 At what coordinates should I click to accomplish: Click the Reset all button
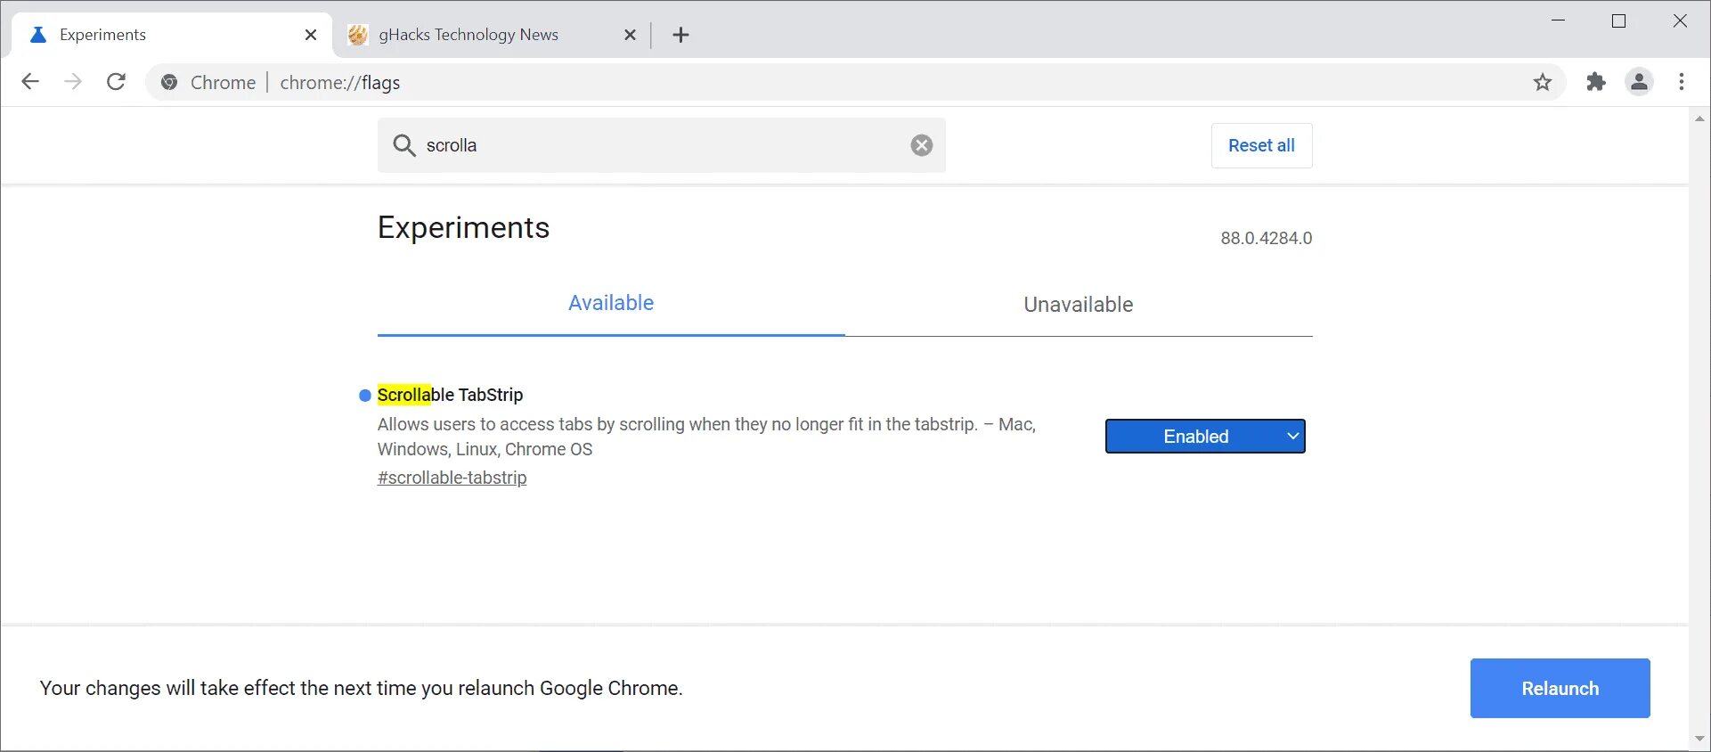(1261, 145)
